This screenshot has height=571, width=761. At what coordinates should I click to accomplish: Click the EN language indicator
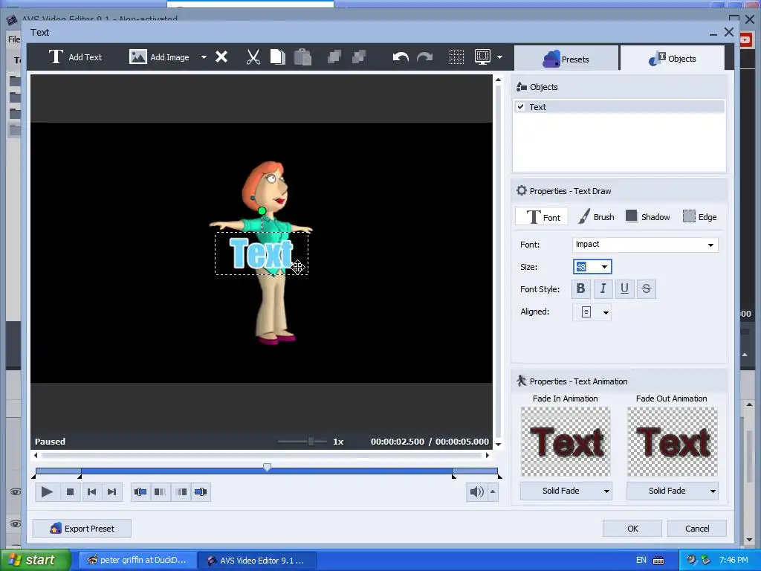[x=641, y=560]
